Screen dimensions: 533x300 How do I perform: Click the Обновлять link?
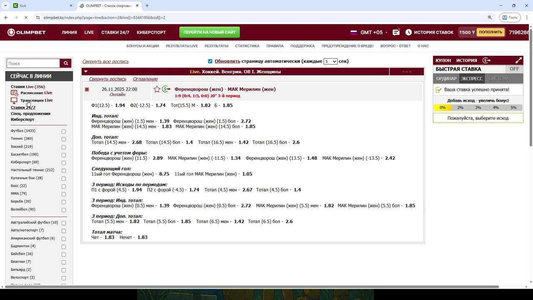tap(227, 61)
